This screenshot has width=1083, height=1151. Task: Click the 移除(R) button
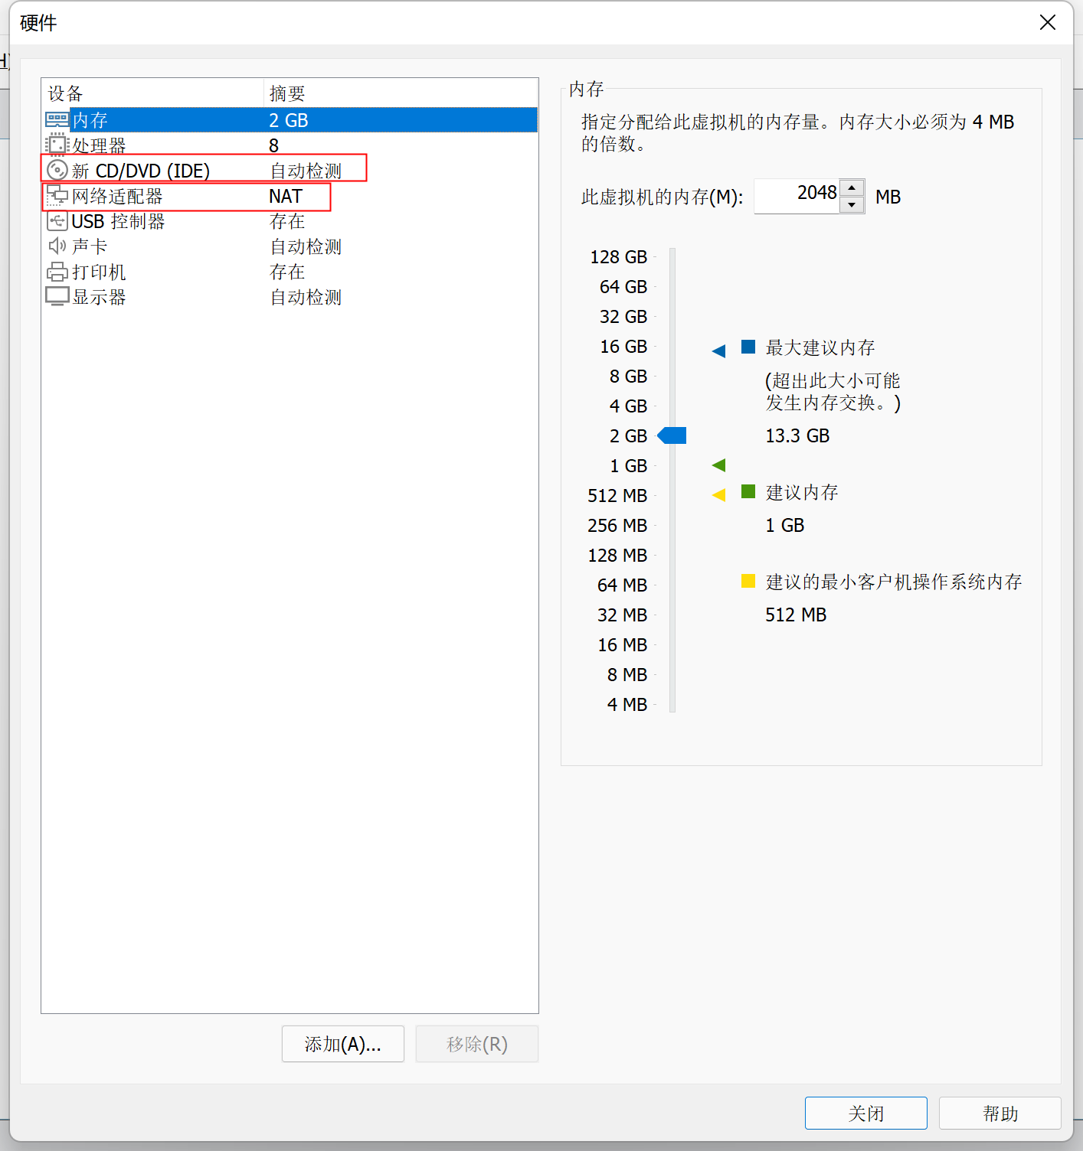[476, 1044]
